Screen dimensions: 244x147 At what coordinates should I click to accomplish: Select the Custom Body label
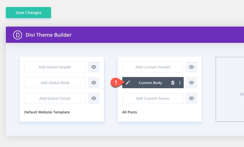150,83
